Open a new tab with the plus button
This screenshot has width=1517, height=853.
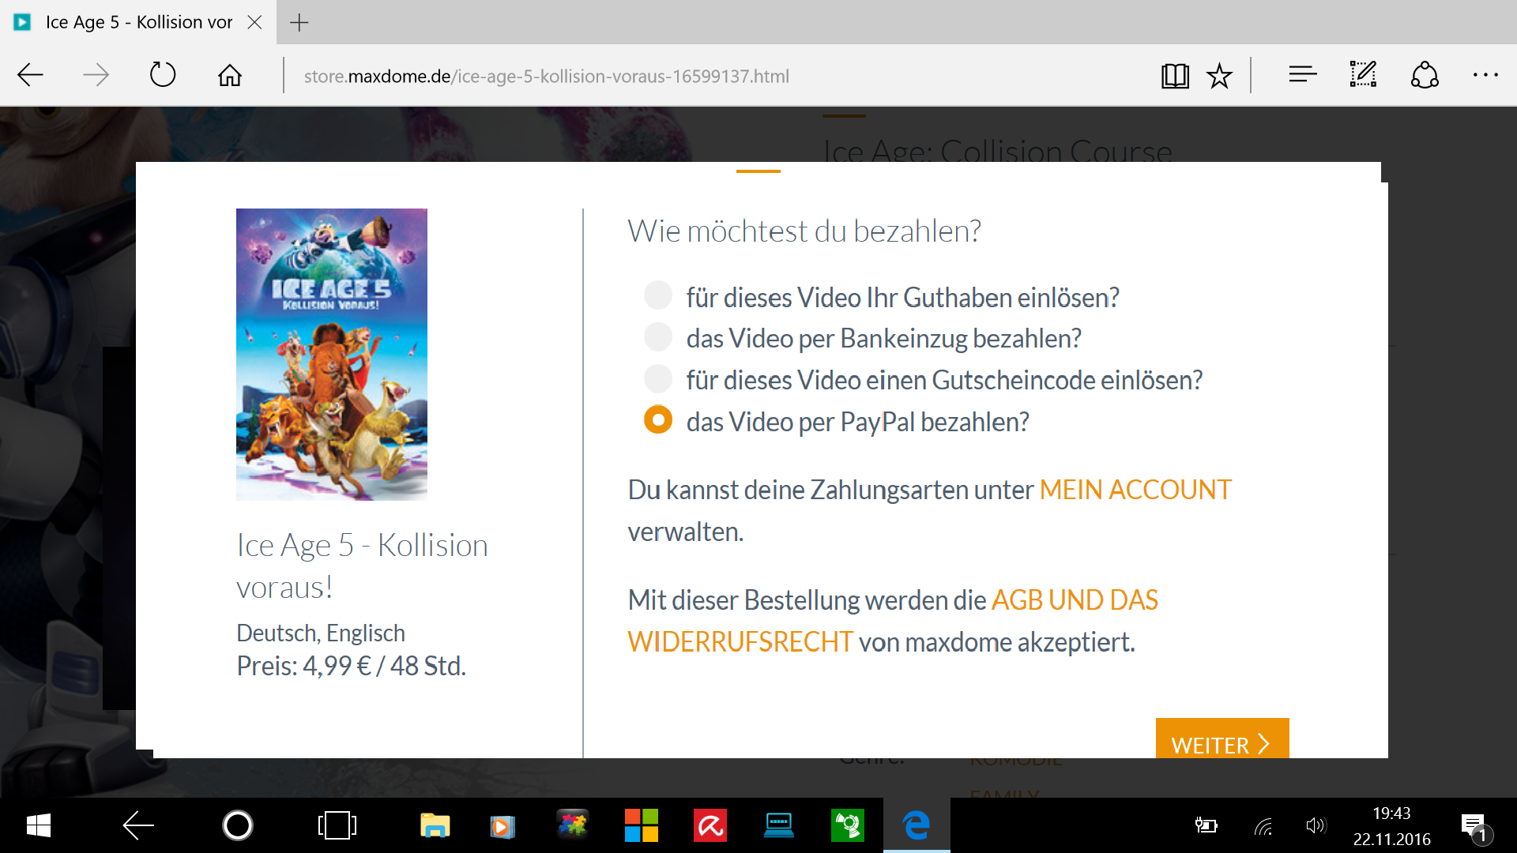pos(299,23)
